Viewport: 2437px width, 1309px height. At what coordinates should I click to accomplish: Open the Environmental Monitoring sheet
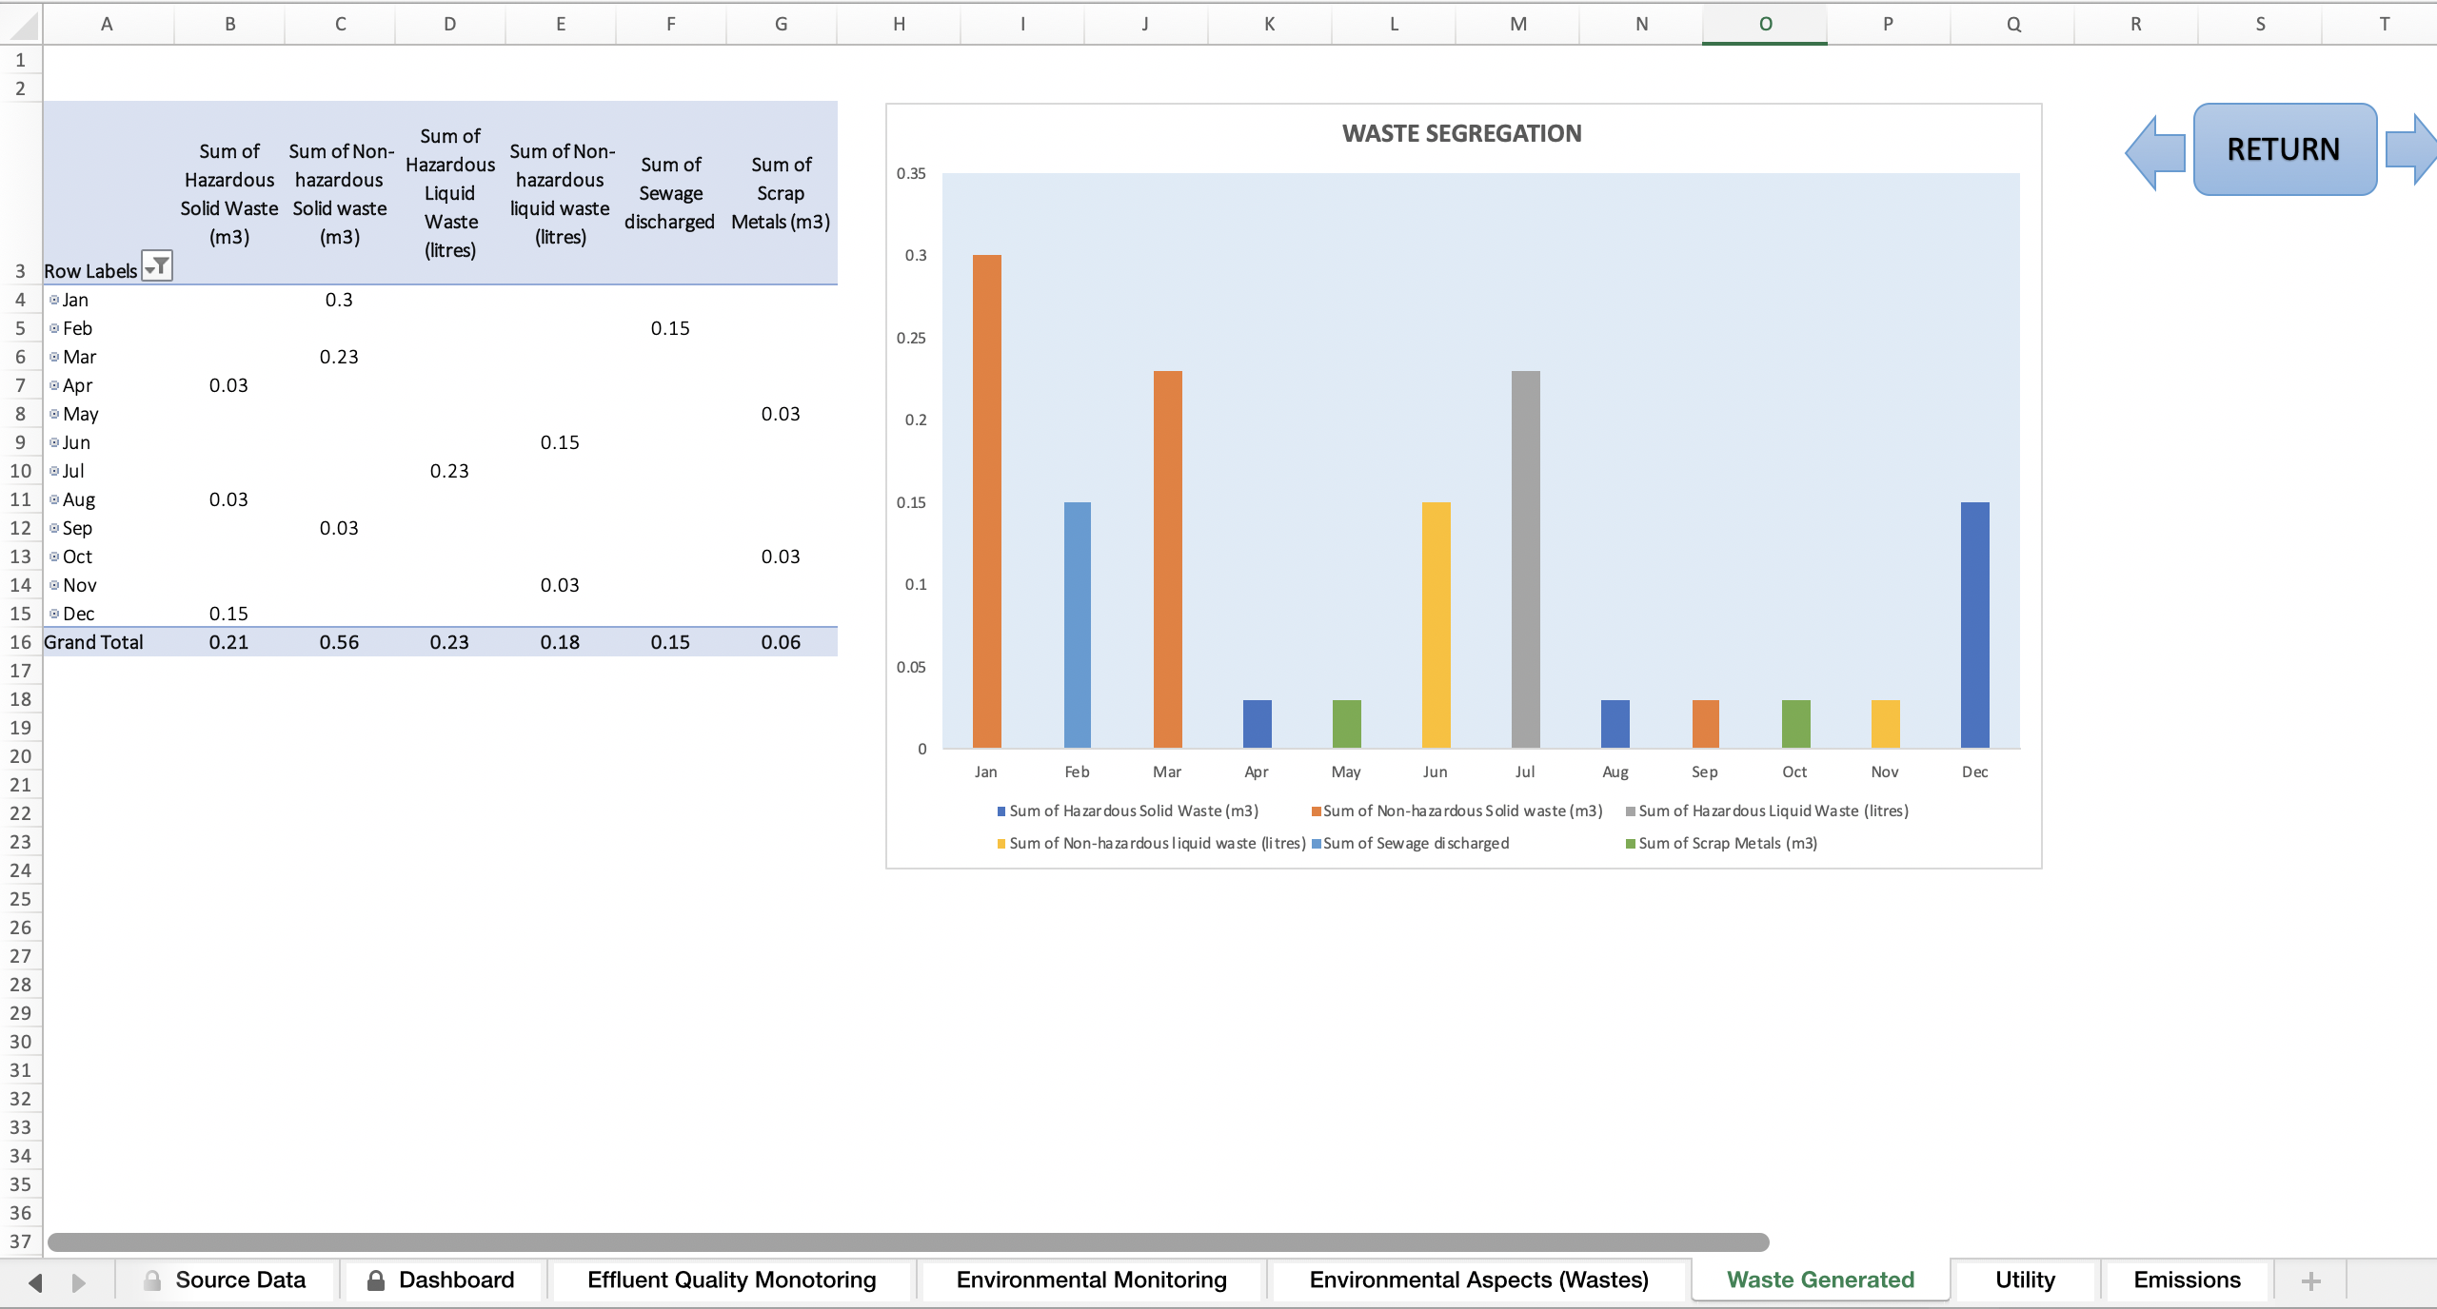1091,1280
